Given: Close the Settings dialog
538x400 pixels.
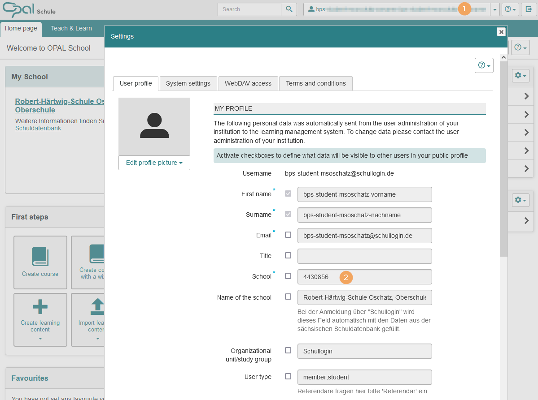Looking at the screenshot, I should click(501, 32).
